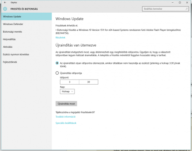Click the minutes field showing 30
This screenshot has width=192, height=151.
pyautogui.click(x=89, y=82)
